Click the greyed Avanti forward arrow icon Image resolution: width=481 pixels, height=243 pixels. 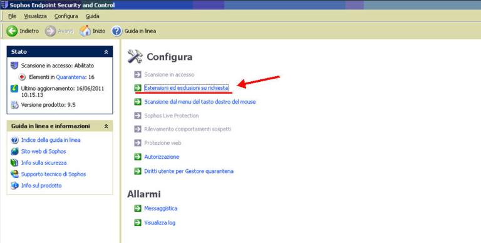coord(50,31)
